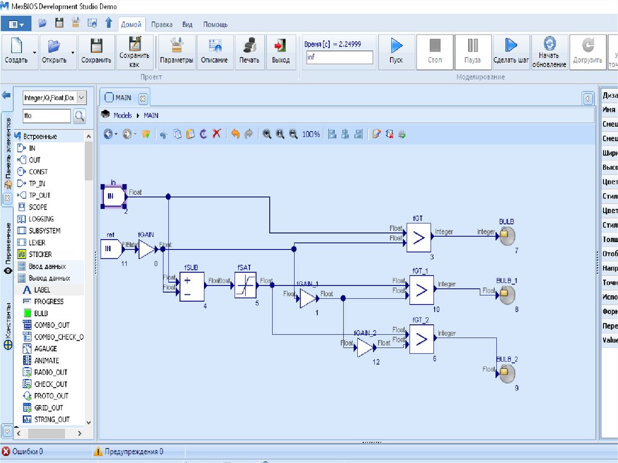
Task: Click the orange undo arrow
Action: click(235, 134)
